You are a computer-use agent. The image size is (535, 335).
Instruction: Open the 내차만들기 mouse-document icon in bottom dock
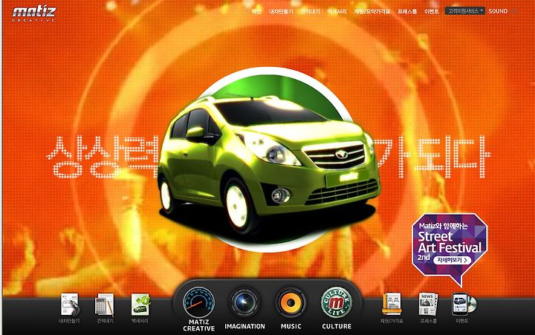[70, 305]
